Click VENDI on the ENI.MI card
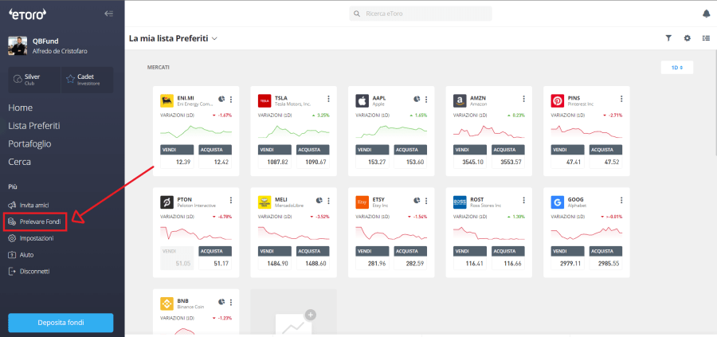This screenshot has width=717, height=337. (177, 150)
